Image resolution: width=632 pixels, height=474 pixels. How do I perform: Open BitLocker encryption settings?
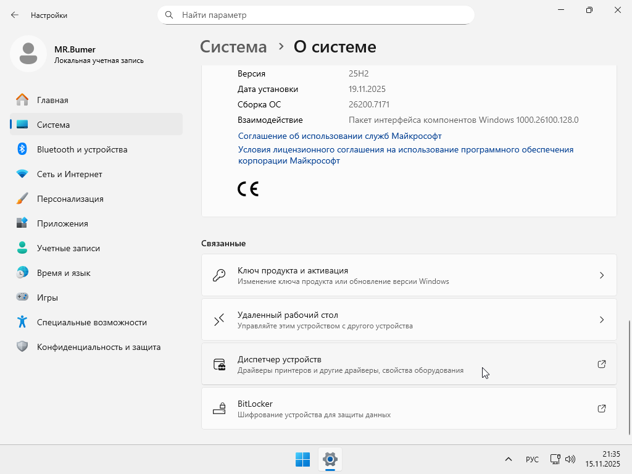point(409,409)
